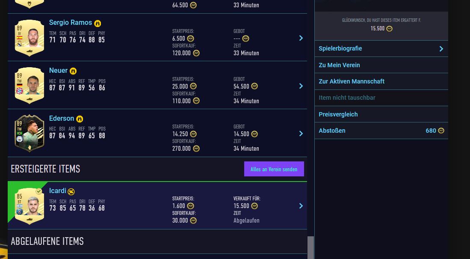Viewport: 470px width, 259px height.
Task: Click coin icon beside 64.500 at top
Action: pyautogui.click(x=193, y=5)
